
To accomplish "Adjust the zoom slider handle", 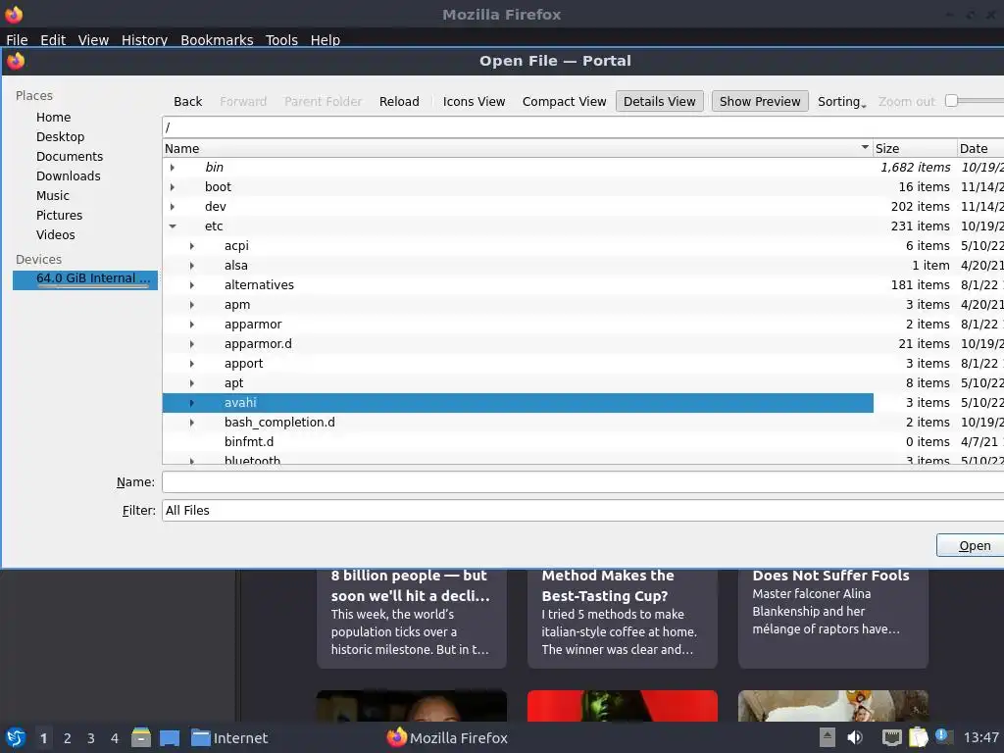I will [x=951, y=101].
